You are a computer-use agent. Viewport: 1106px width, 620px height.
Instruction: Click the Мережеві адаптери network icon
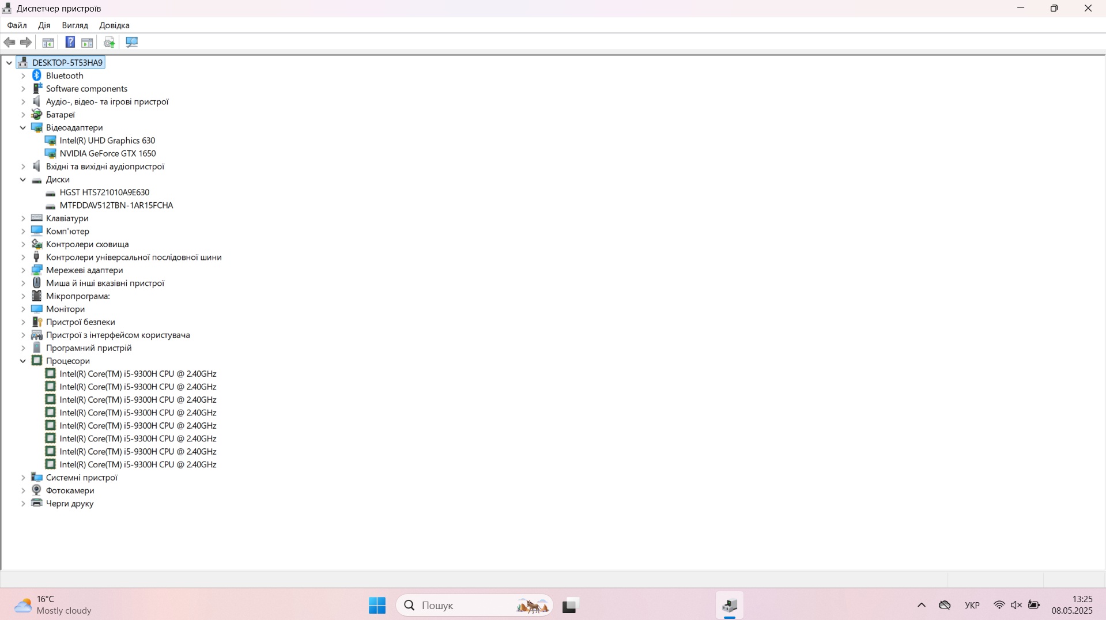(x=37, y=270)
